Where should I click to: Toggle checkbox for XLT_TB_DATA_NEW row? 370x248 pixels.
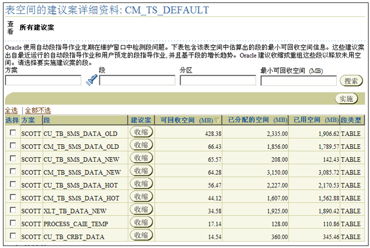[x=13, y=210]
